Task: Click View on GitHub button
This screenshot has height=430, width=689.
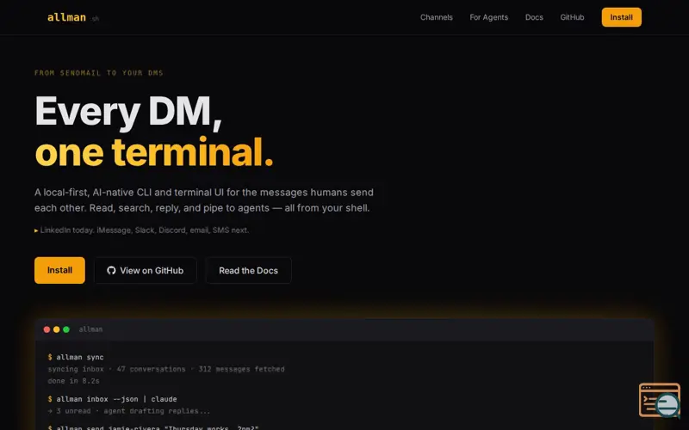Action: point(146,270)
